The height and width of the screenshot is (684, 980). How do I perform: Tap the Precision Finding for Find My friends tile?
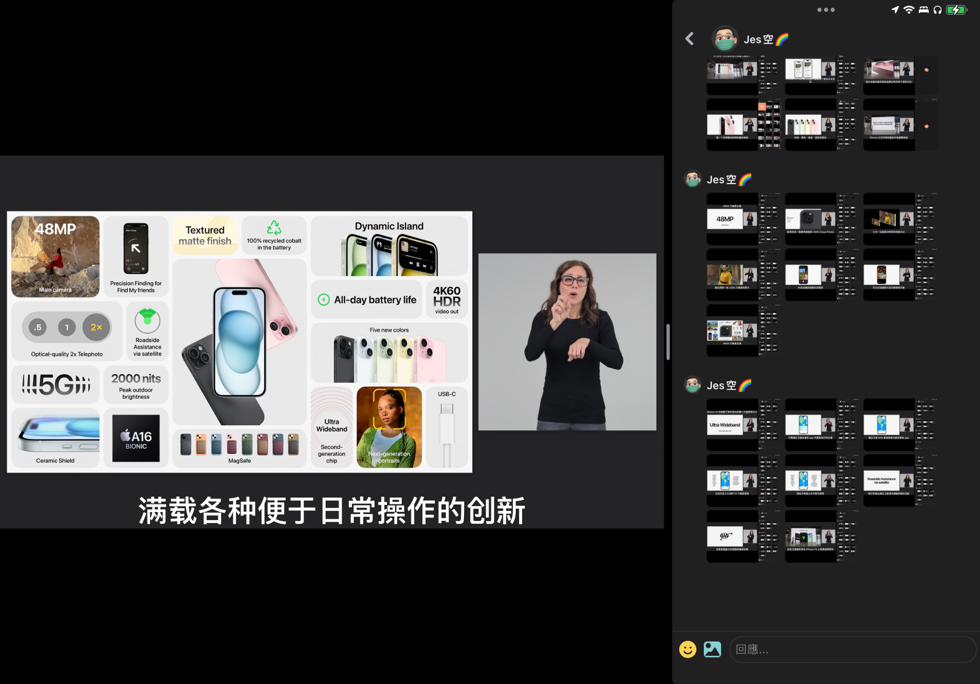point(136,257)
